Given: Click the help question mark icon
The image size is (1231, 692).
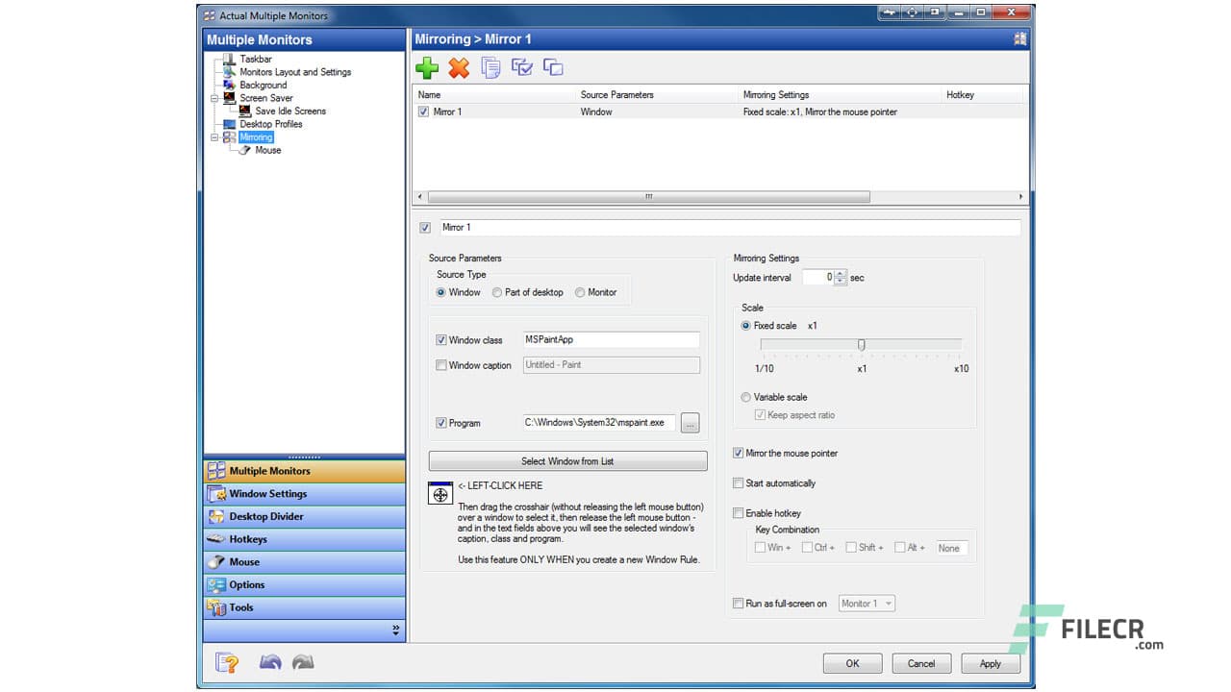Looking at the screenshot, I should [x=227, y=662].
